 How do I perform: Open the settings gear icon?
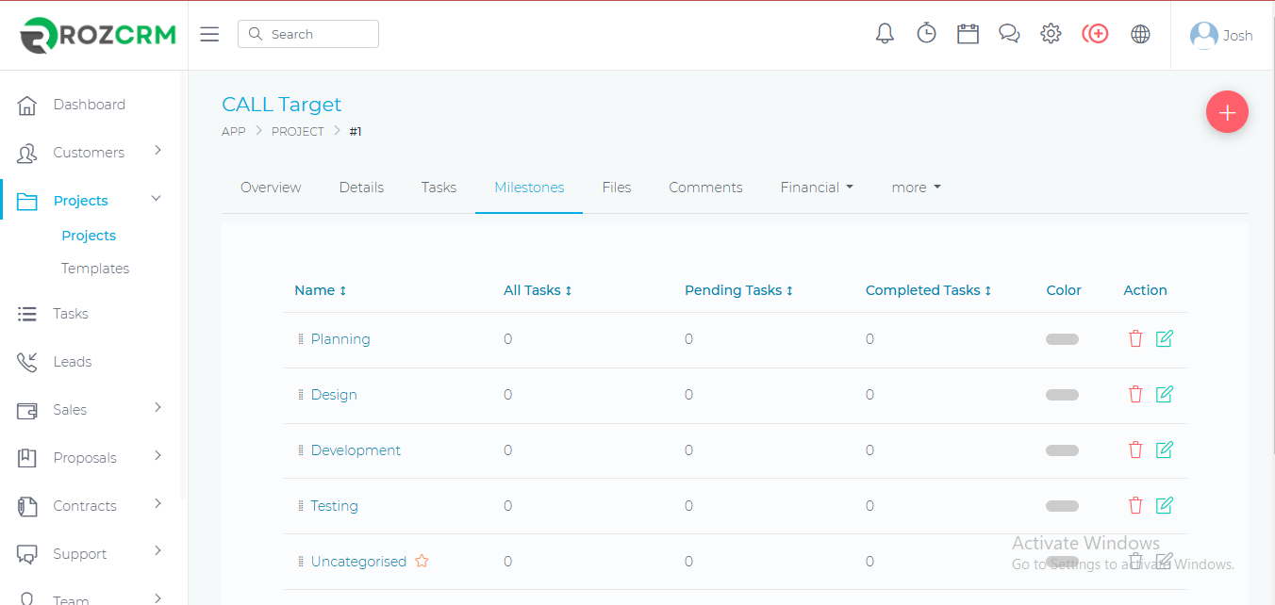pos(1051,34)
